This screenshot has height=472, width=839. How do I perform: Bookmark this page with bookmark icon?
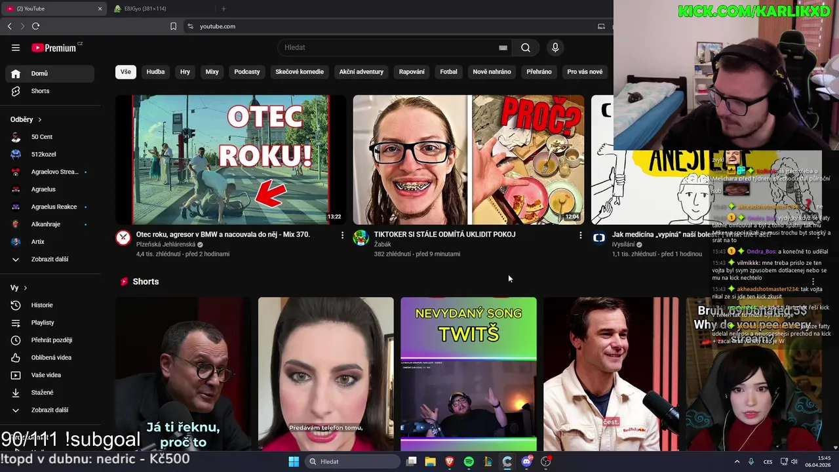tap(173, 26)
